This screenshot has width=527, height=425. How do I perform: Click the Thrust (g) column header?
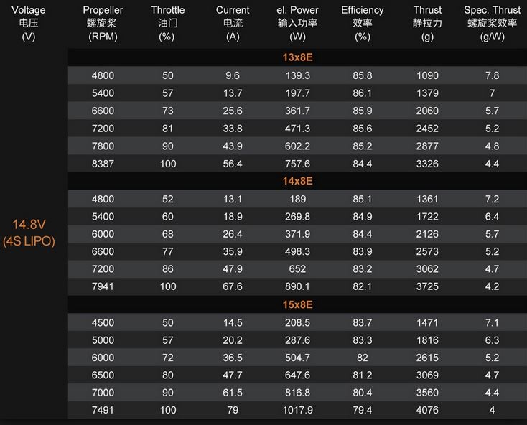tap(427, 23)
